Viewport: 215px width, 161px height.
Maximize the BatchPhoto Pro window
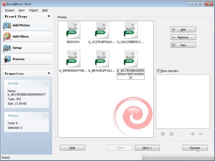click(200, 4)
